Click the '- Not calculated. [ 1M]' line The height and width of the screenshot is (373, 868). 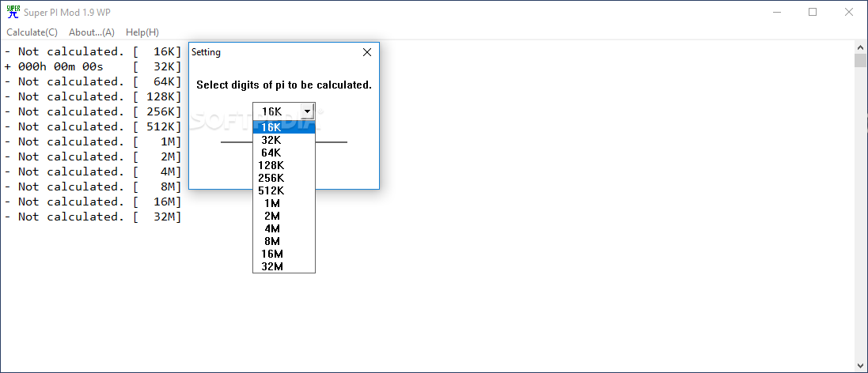[x=93, y=141]
